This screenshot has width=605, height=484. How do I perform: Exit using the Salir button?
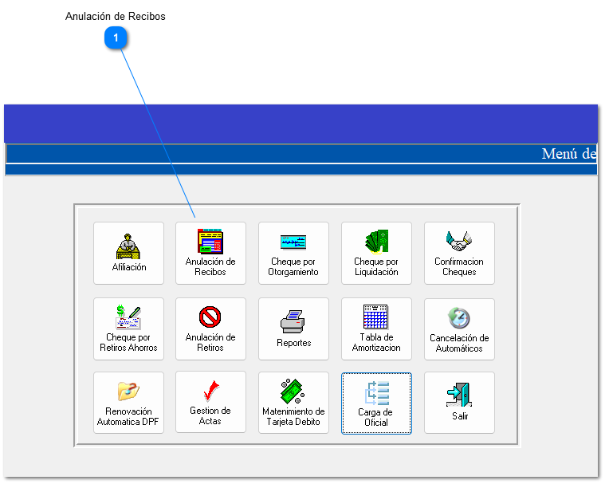click(x=459, y=403)
